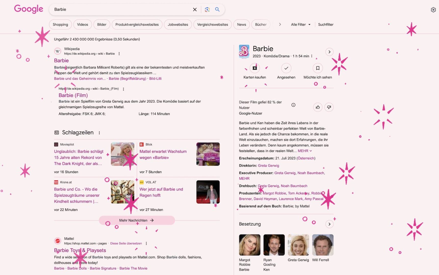Dislike the film with the thumbs-down icon

pos(329,107)
